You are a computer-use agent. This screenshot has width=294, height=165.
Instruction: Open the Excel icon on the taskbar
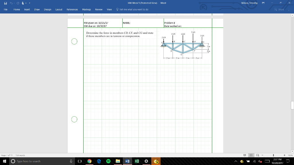click(x=136, y=161)
